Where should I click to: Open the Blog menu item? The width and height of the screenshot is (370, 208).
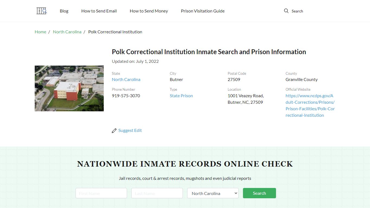point(64,11)
